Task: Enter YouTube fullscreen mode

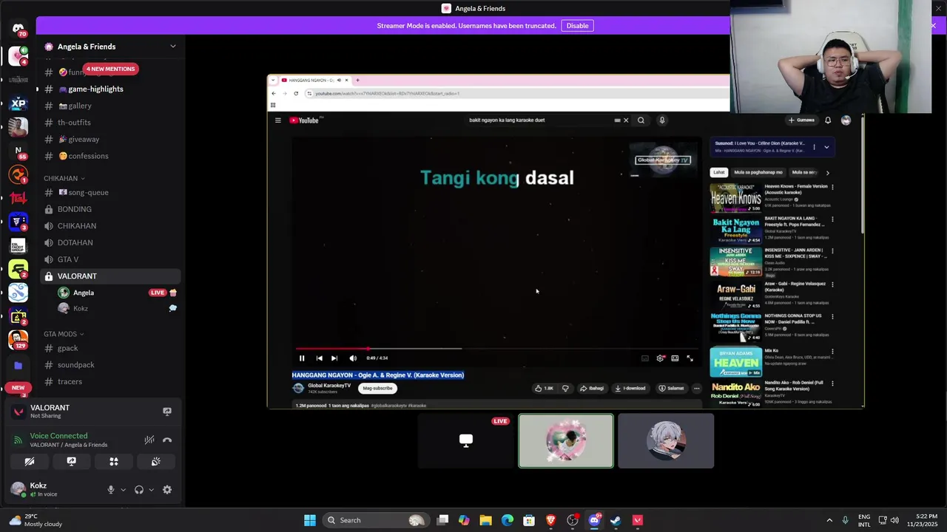Action: pos(690,358)
